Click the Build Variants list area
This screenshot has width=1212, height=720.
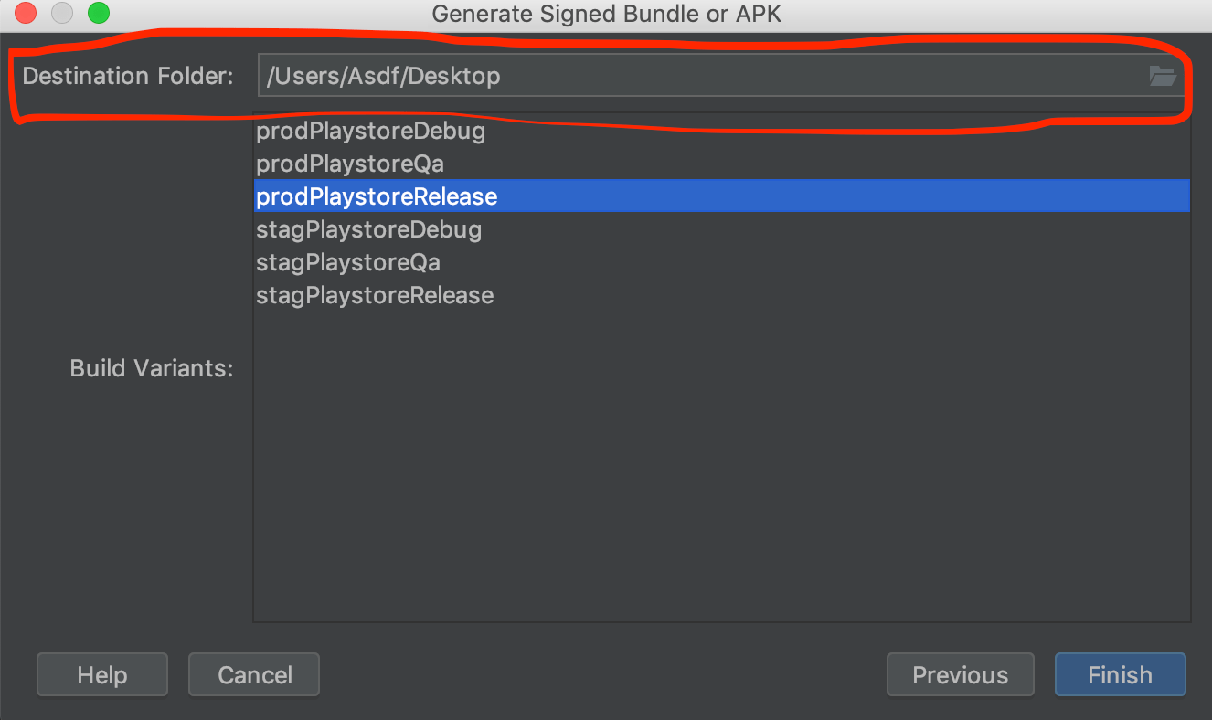point(722,457)
